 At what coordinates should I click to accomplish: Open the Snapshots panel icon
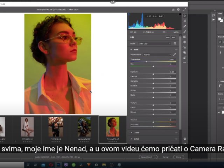185,52
